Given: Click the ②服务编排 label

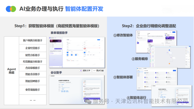Looking at the screenshot, I should tap(140, 59).
